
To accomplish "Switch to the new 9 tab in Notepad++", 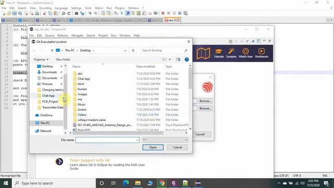I will pyautogui.click(x=172, y=20).
